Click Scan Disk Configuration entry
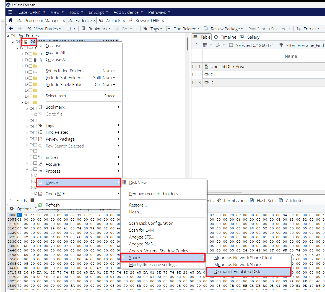Image resolution: width=325 pixels, height=292 pixels. point(151,223)
